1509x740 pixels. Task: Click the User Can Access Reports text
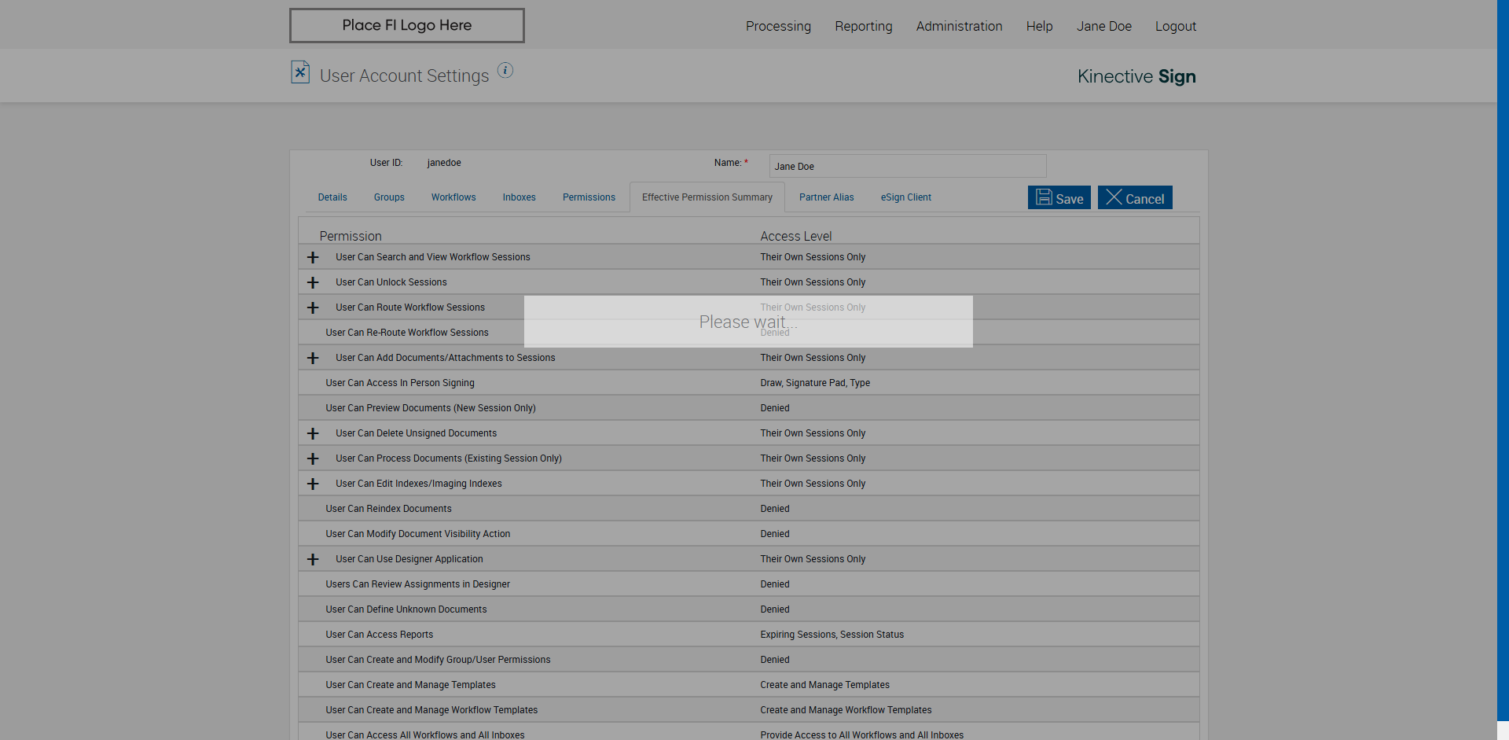click(380, 635)
